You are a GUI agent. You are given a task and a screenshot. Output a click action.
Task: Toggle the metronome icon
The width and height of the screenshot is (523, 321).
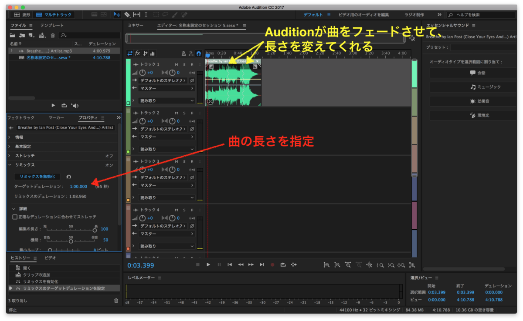(x=184, y=53)
